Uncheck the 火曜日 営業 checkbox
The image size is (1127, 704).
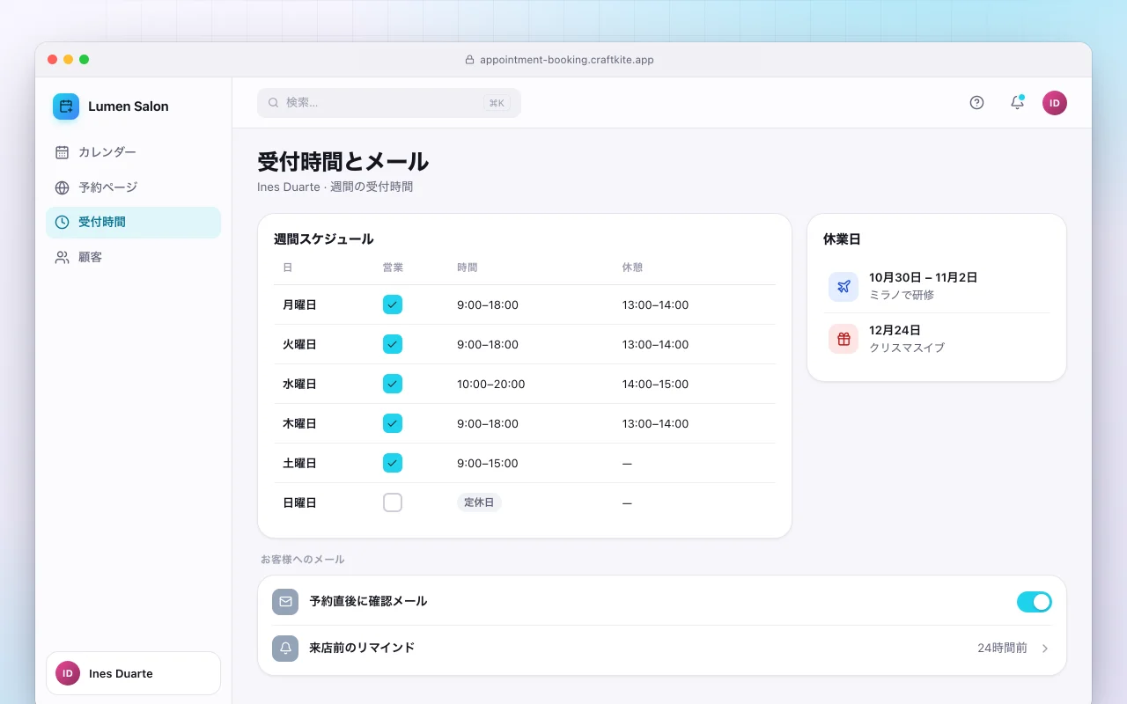[393, 344]
